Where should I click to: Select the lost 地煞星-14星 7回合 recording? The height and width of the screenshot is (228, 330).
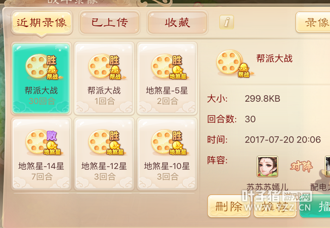point(41,154)
